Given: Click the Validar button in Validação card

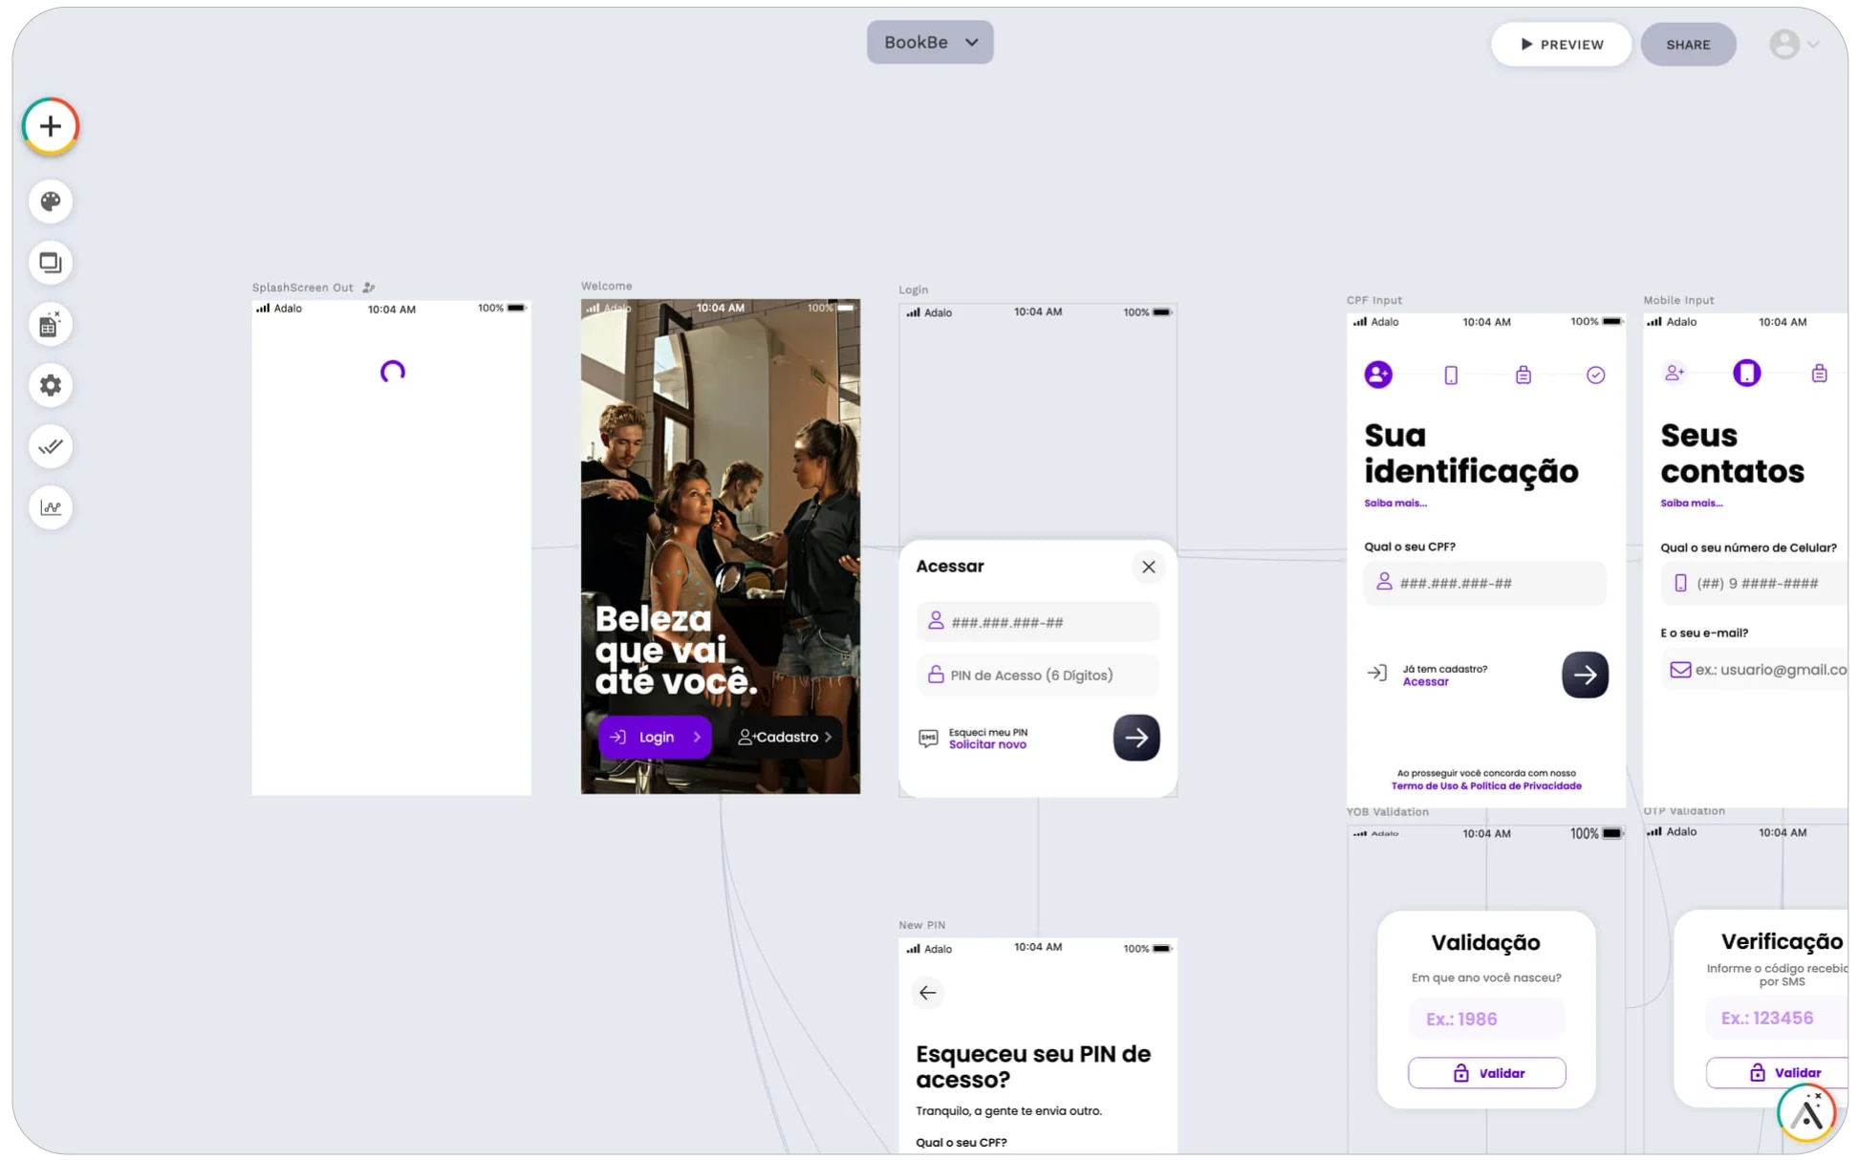Looking at the screenshot, I should point(1486,1073).
